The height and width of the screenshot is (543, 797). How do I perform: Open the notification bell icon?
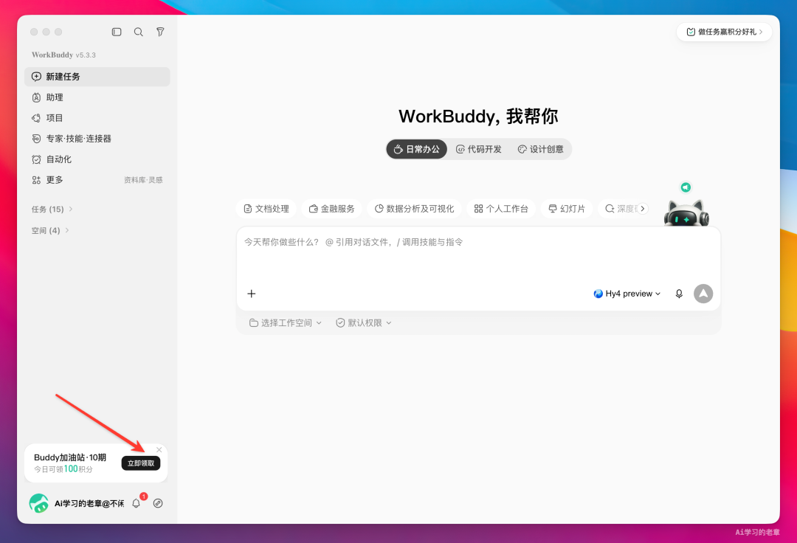(137, 503)
